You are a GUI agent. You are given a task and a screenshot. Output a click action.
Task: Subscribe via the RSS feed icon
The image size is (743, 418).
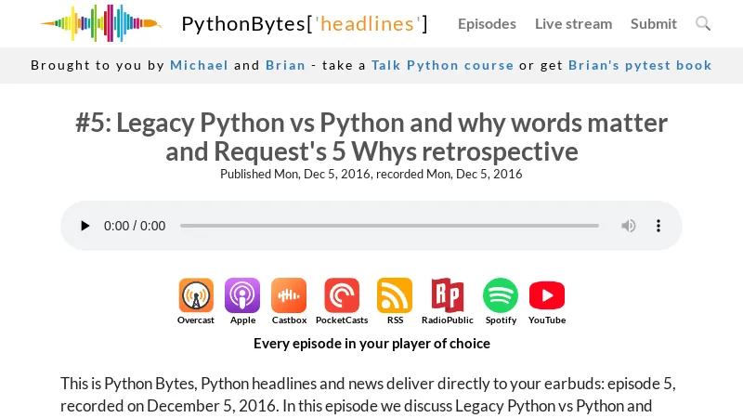(x=395, y=296)
